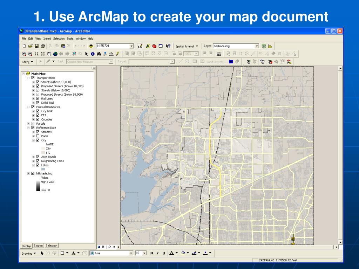Select the Zoom Out magnifier tool
The width and height of the screenshot is (359, 269).
click(30, 54)
